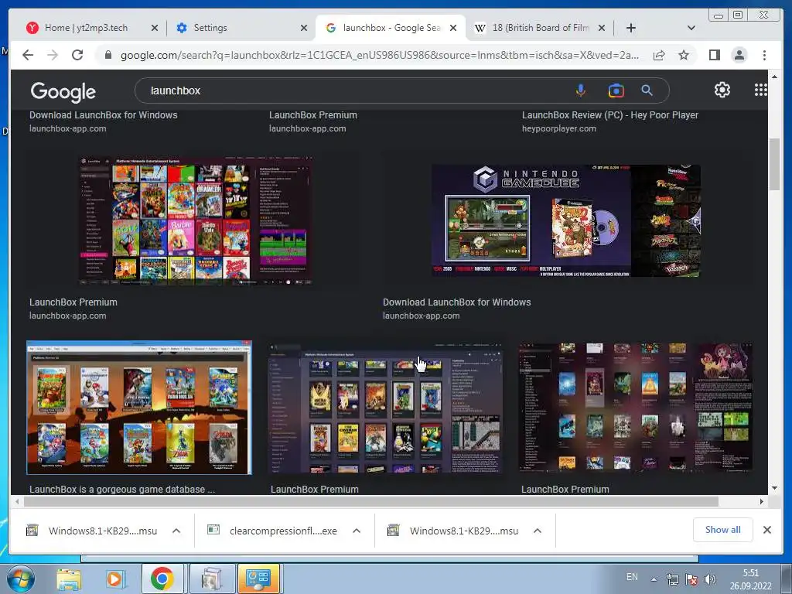Click Show all downloads
Screen dimensions: 792x594
click(723, 530)
